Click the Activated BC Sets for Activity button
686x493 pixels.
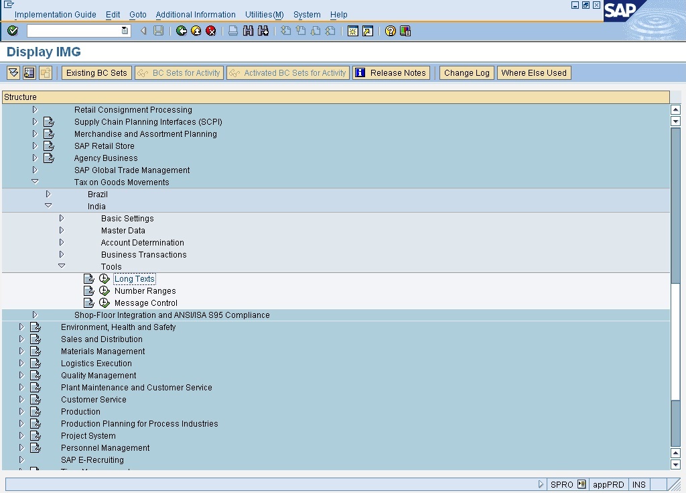coord(288,72)
